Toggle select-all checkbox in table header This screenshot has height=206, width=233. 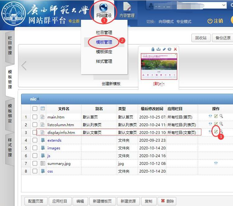click(x=35, y=109)
